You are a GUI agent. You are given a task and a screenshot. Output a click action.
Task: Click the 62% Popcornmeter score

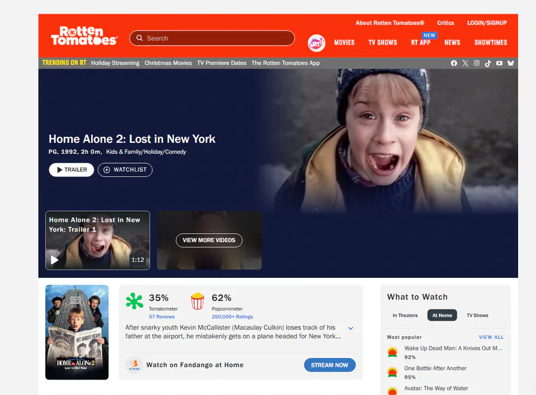coord(222,297)
